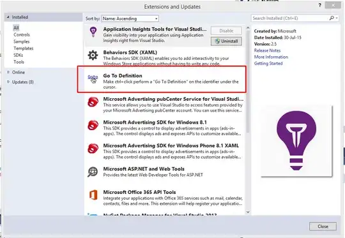The height and width of the screenshot is (238, 345).
Task: Click the extensions list scrollbar thumb
Action: [248, 82]
